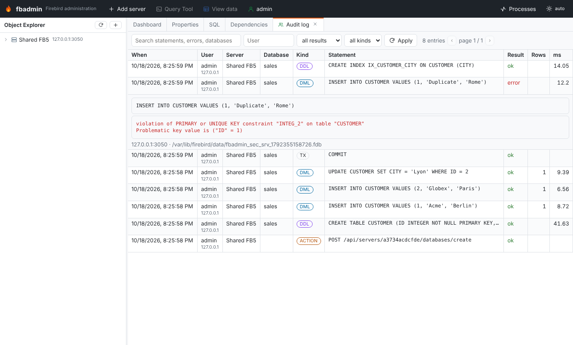The height and width of the screenshot is (345, 573).
Task: Open the all kinds dropdown
Action: click(x=363, y=40)
